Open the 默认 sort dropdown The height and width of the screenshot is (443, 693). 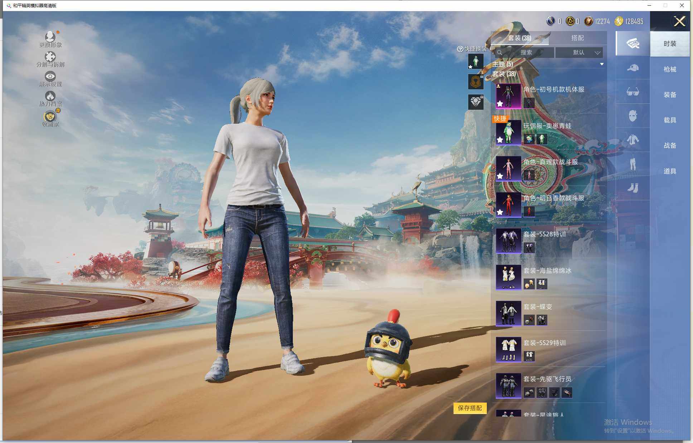pos(579,53)
